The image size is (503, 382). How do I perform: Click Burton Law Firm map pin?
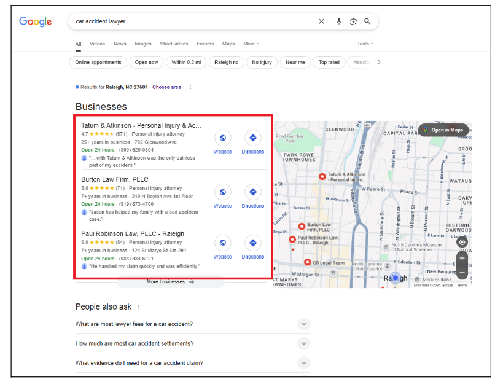[302, 227]
